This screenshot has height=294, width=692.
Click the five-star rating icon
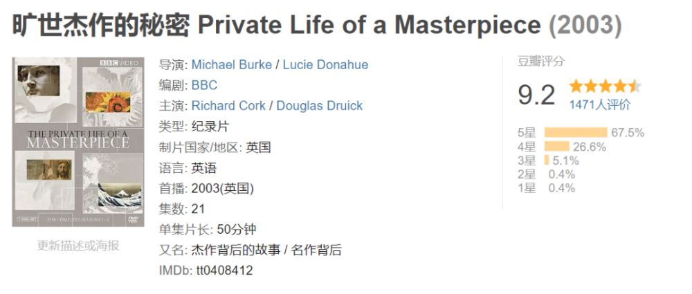[x=605, y=86]
